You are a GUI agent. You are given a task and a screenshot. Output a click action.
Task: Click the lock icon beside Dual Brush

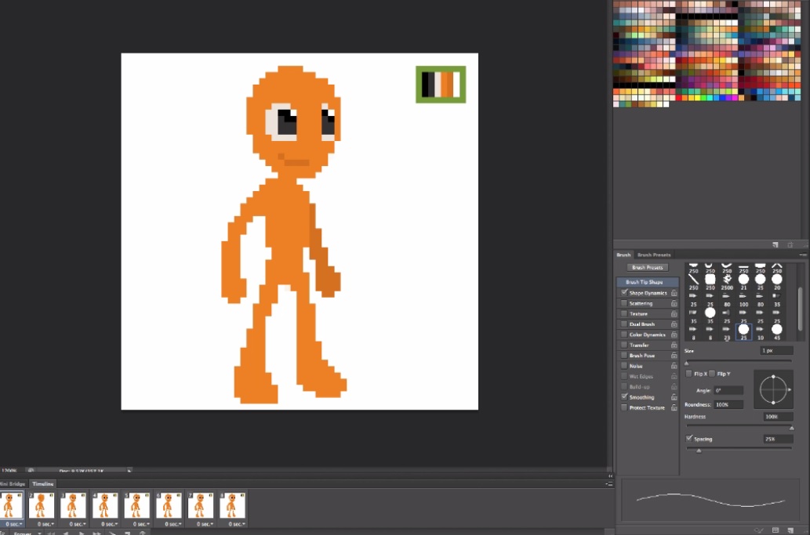(x=674, y=324)
